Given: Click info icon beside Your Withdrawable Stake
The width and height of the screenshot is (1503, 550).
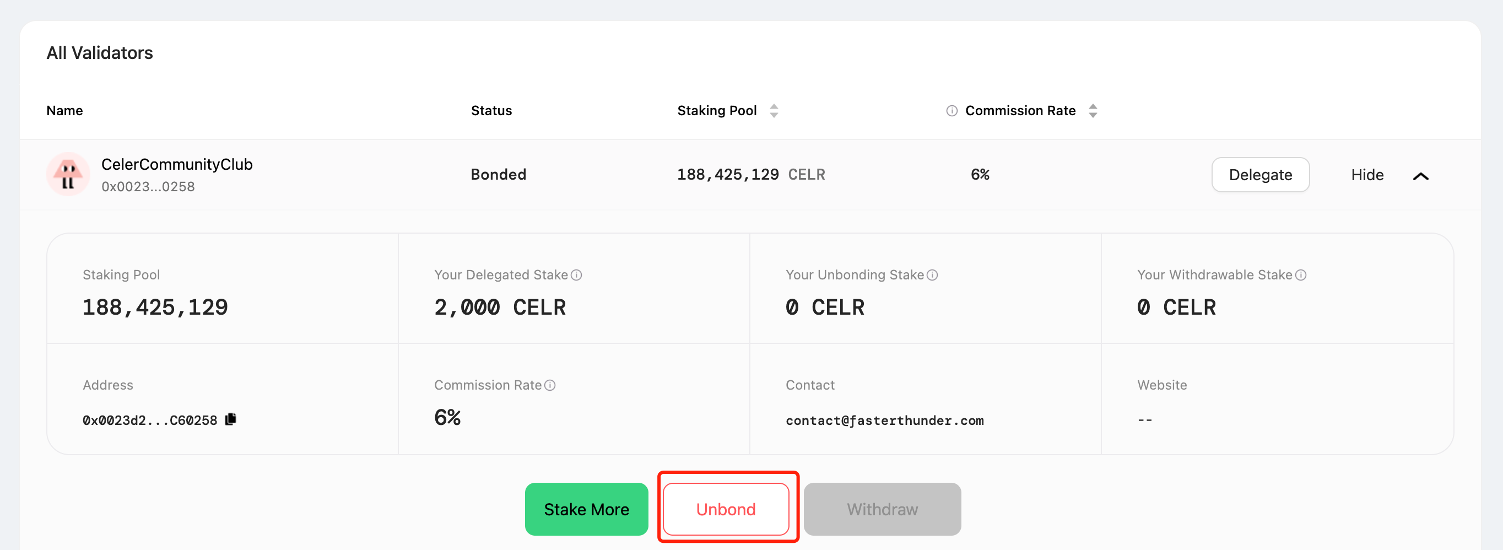Looking at the screenshot, I should 1301,275.
